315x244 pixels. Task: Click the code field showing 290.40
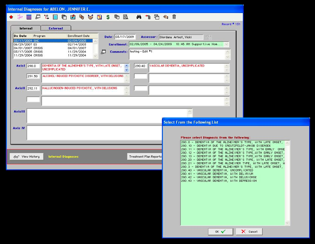(141, 66)
